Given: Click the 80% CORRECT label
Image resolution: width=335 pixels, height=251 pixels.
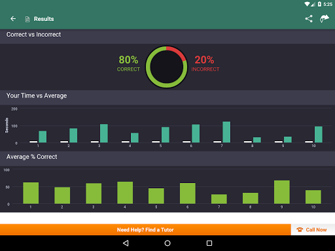Looking at the screenshot, I should [x=128, y=63].
